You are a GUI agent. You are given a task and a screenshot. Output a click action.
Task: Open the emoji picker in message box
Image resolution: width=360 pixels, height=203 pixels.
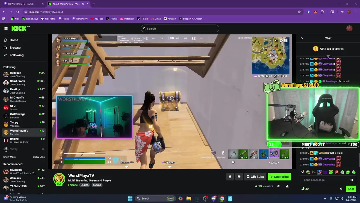[352, 180]
